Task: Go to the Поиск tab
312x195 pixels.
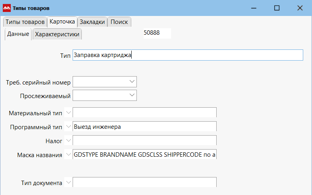Action: click(x=119, y=22)
